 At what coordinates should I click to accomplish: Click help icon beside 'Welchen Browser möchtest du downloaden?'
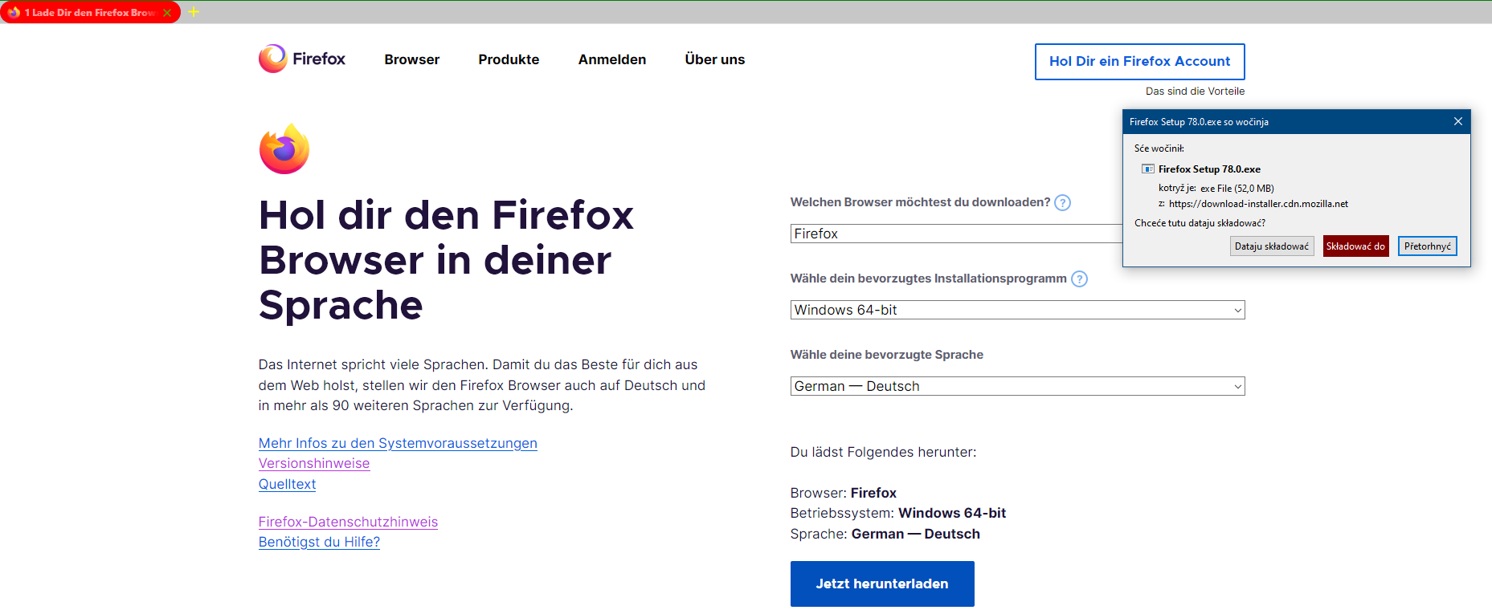1062,202
